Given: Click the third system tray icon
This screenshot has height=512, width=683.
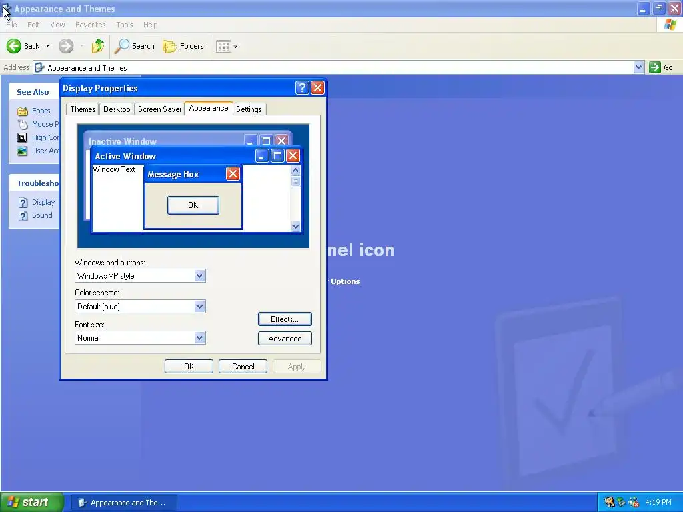Looking at the screenshot, I should tap(634, 502).
